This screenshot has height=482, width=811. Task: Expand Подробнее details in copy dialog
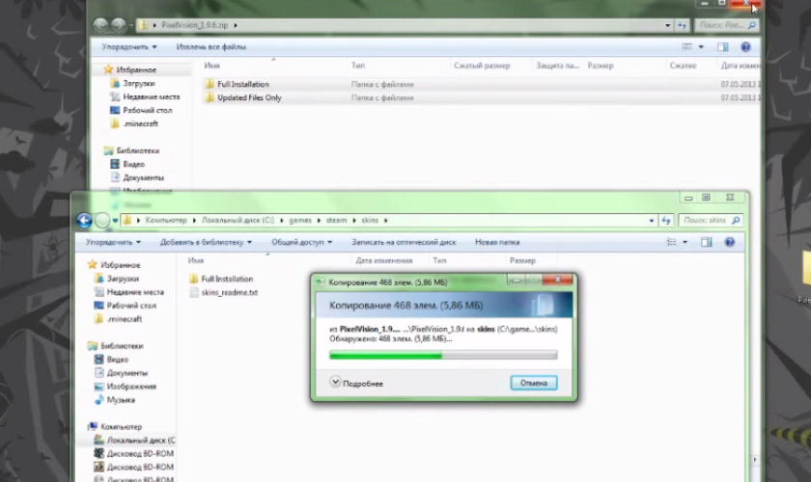(356, 384)
